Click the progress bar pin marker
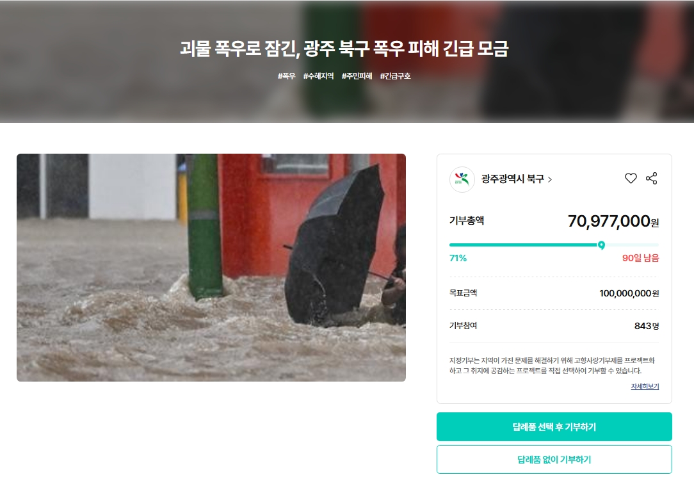 tap(602, 245)
